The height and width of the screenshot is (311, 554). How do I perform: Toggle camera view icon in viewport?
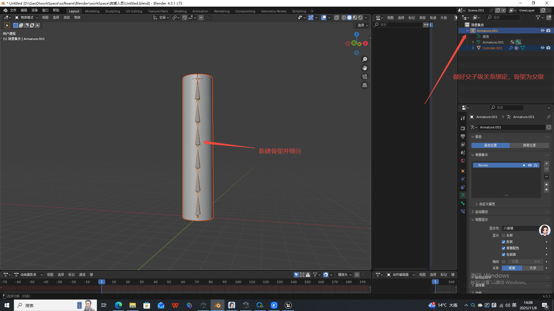365,77
